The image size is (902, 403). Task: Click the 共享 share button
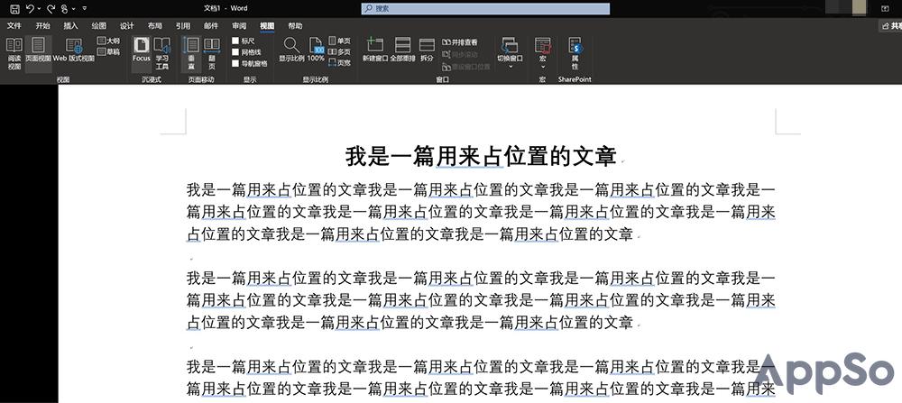point(890,26)
